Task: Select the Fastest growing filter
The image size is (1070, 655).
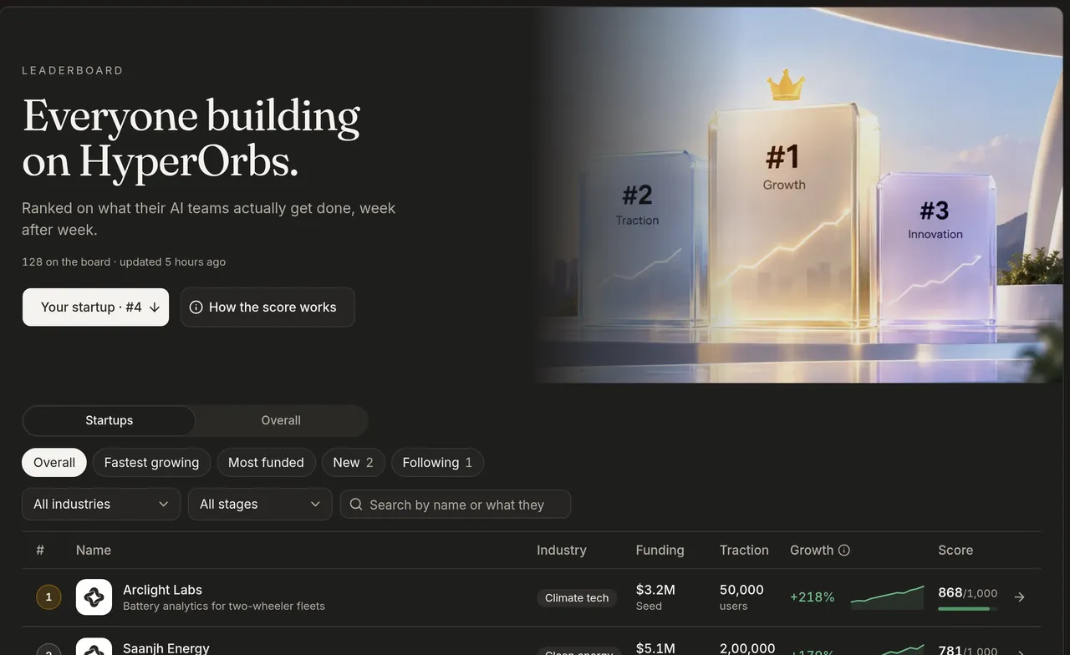Action: pyautogui.click(x=151, y=462)
